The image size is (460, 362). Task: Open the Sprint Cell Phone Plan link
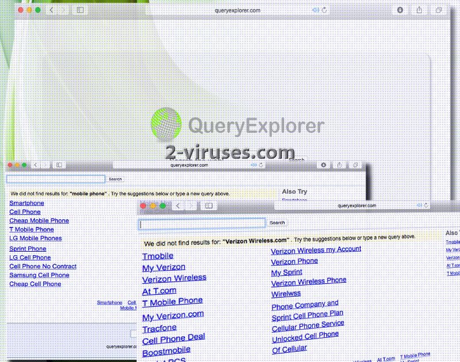[308, 315]
